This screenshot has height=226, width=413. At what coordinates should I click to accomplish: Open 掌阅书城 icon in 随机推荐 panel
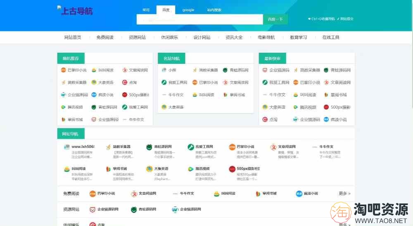[63, 119]
